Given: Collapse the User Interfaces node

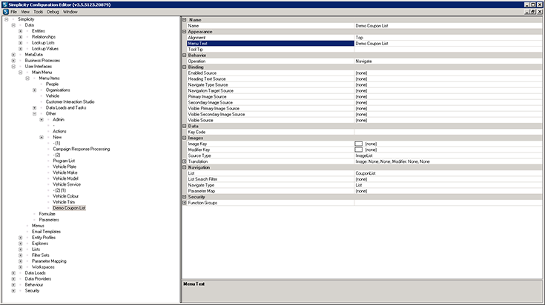Looking at the screenshot, I should [x=13, y=67].
